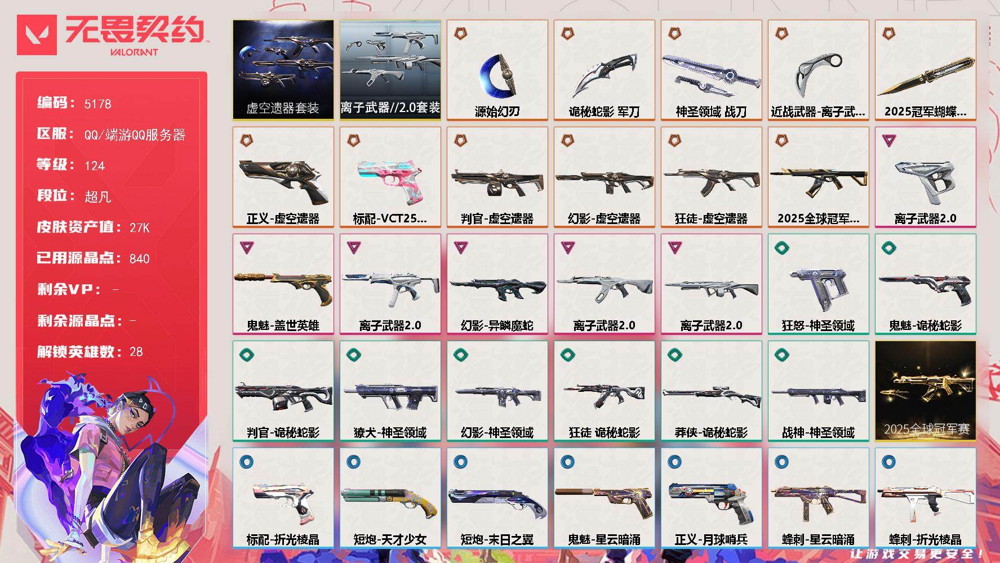The height and width of the screenshot is (563, 1000).
Task: Select the 鬼魅-盖世英雄 skin card
Action: pos(283,284)
